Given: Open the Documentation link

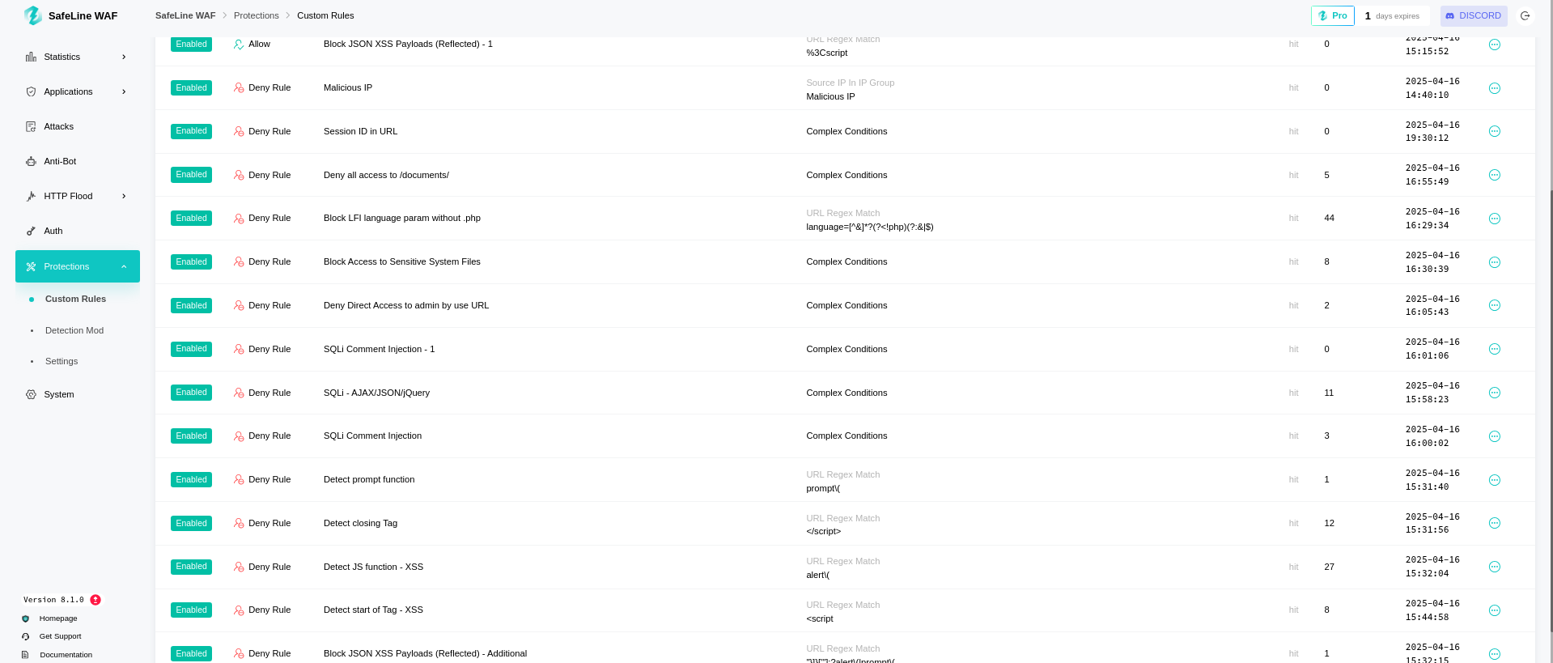Looking at the screenshot, I should pos(66,655).
